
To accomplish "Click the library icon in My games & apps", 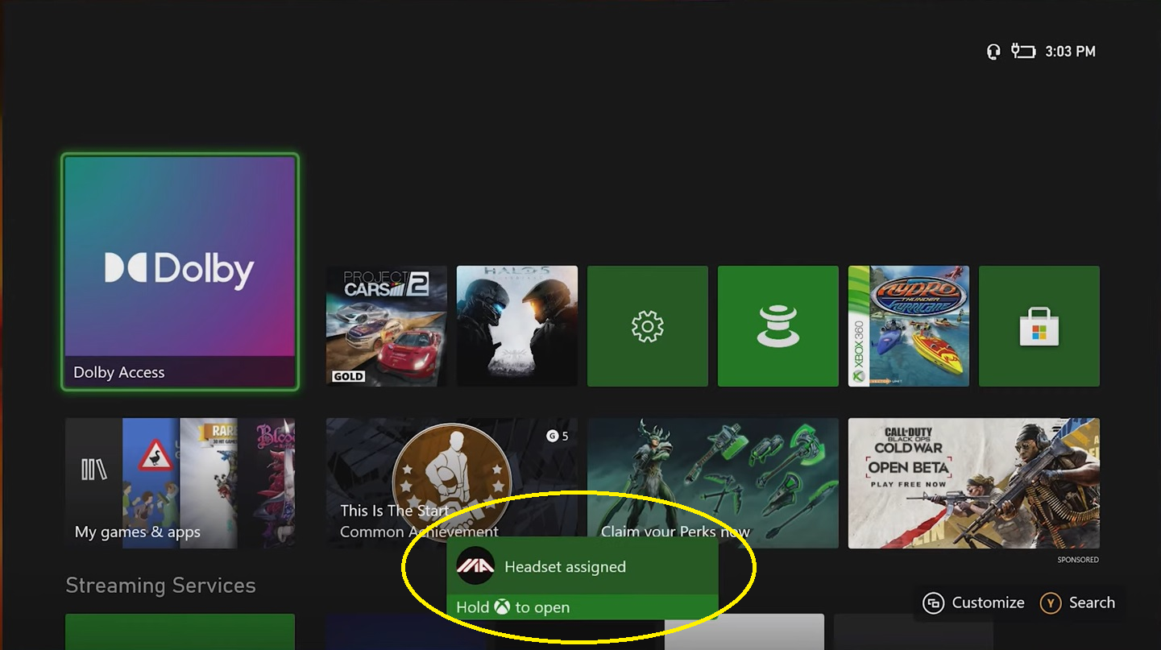I will 93,470.
